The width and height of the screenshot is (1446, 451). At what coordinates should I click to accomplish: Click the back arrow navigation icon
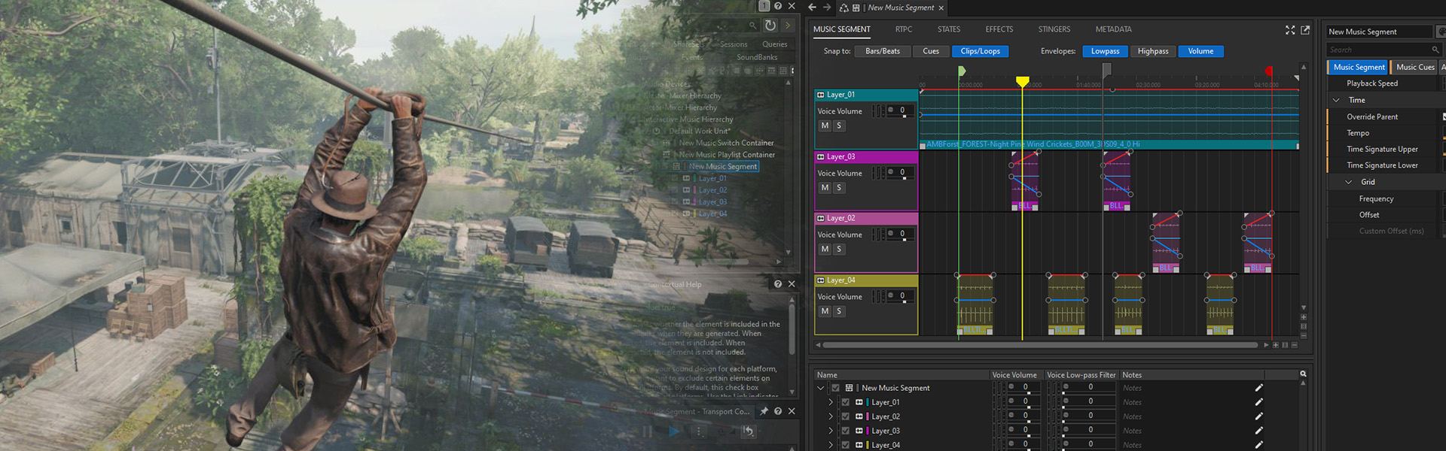pyautogui.click(x=812, y=8)
